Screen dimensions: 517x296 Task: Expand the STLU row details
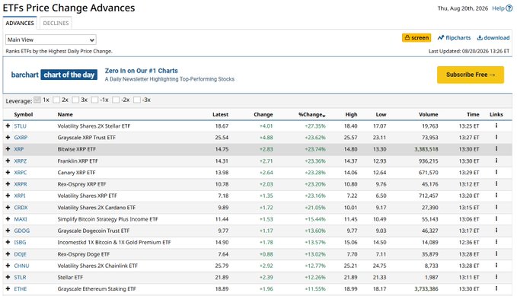click(8, 126)
